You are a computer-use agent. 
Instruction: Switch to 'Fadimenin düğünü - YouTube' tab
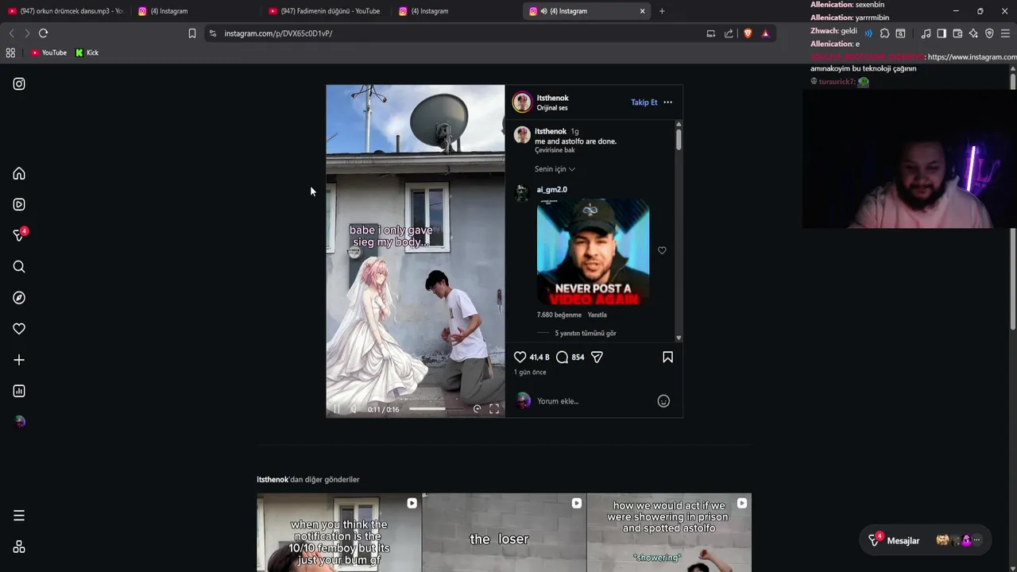point(326,11)
